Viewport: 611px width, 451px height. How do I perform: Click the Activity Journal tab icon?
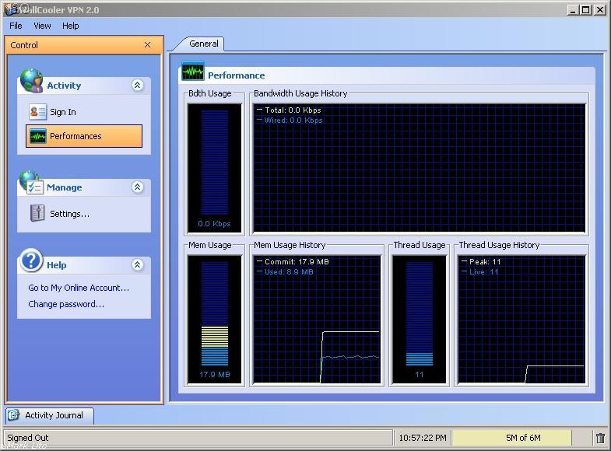click(x=14, y=415)
